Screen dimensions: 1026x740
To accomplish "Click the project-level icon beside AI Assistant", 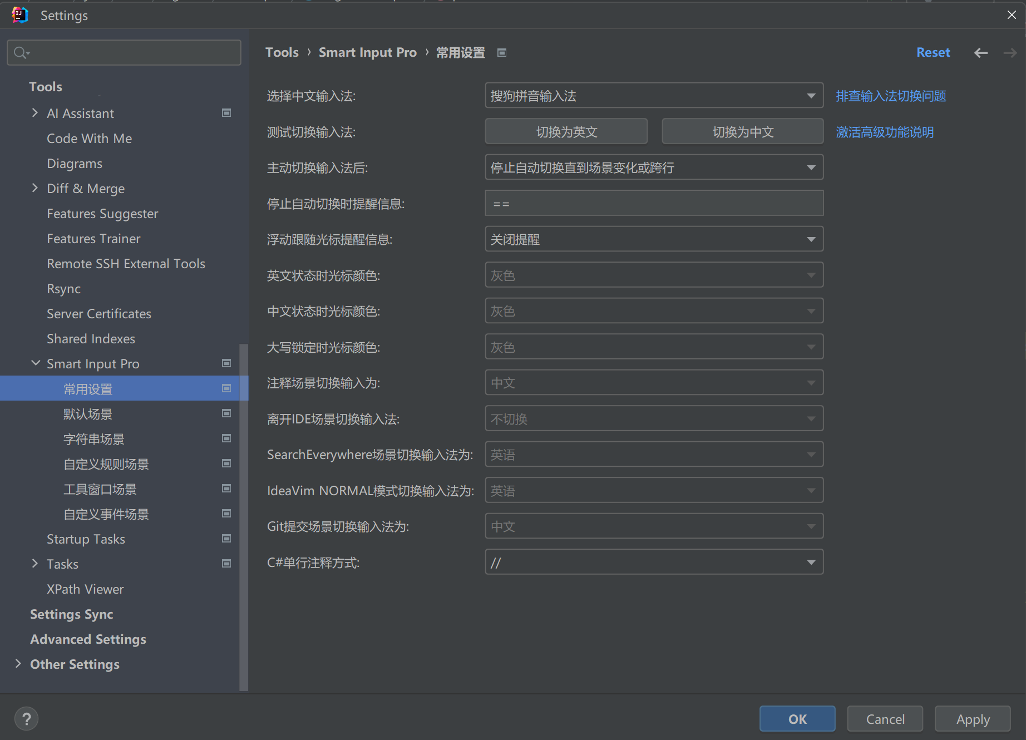I will coord(226,113).
